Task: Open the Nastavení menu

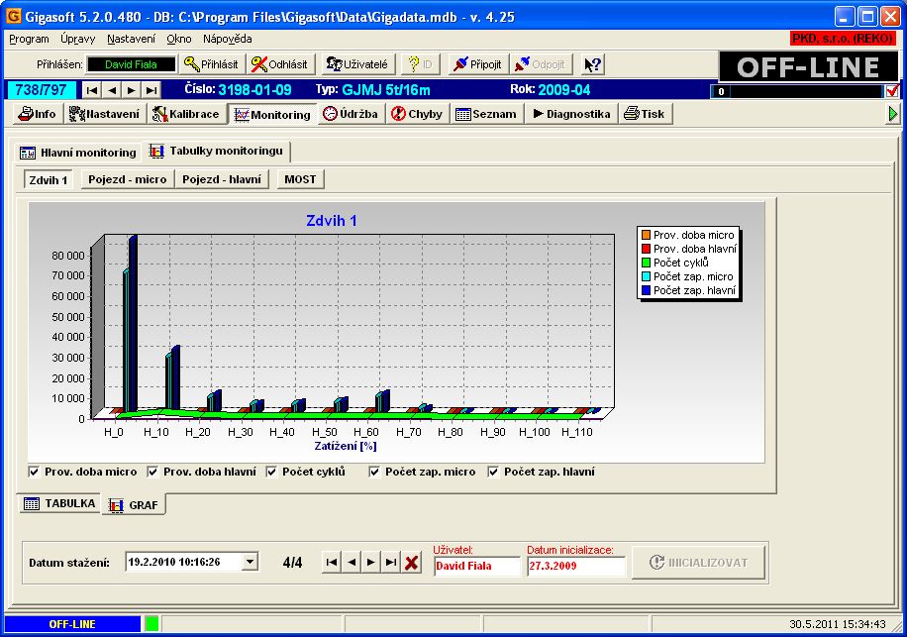Action: [131, 39]
